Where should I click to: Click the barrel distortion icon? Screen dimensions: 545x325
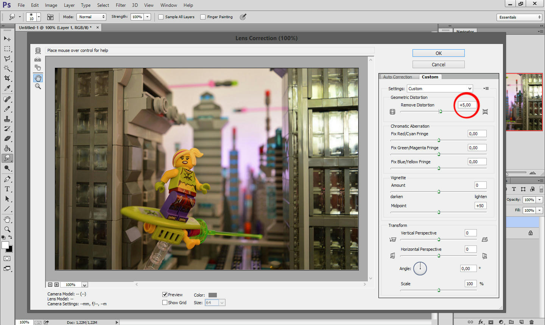pyautogui.click(x=392, y=112)
